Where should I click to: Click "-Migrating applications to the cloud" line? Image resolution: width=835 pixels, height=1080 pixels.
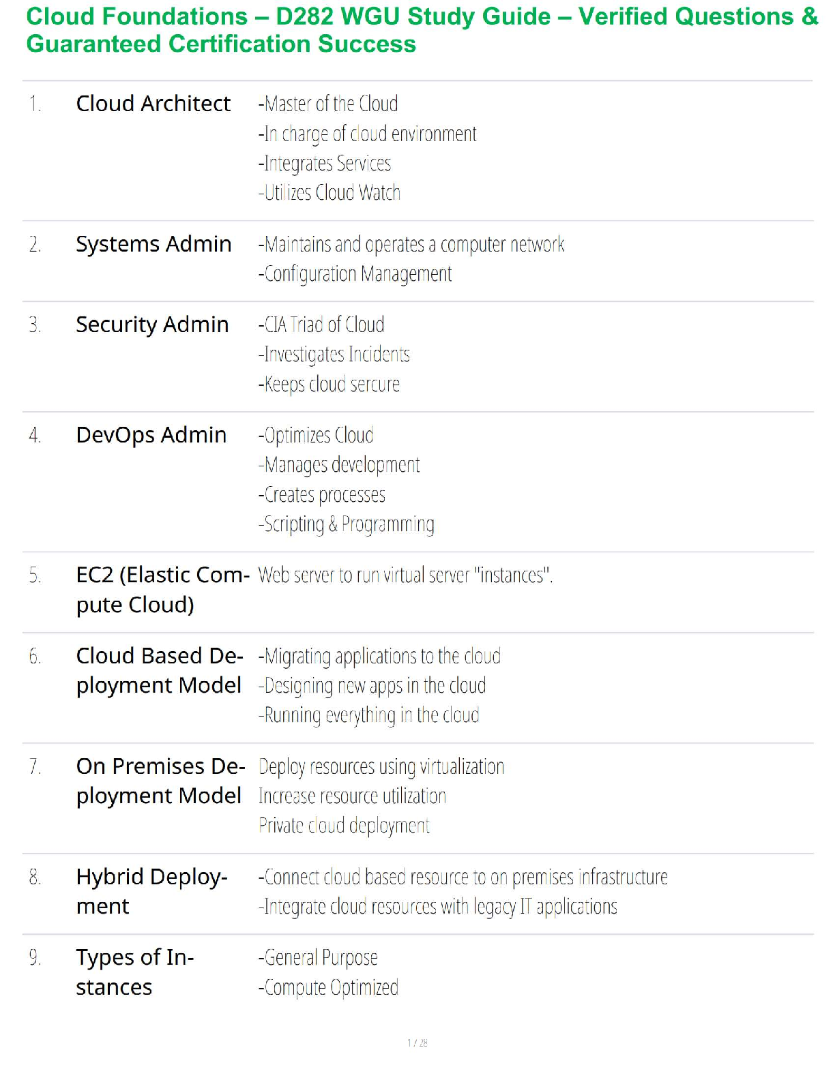[379, 656]
